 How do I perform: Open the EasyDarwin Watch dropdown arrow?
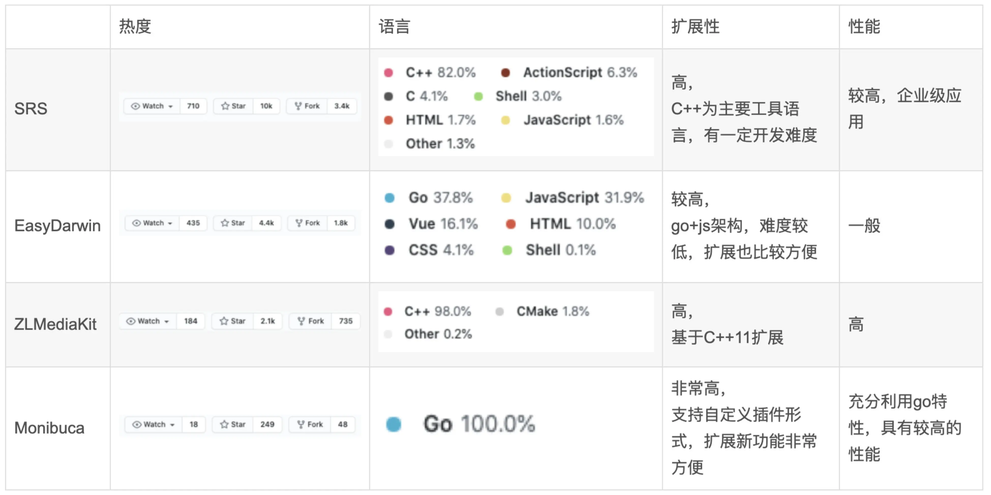(170, 223)
